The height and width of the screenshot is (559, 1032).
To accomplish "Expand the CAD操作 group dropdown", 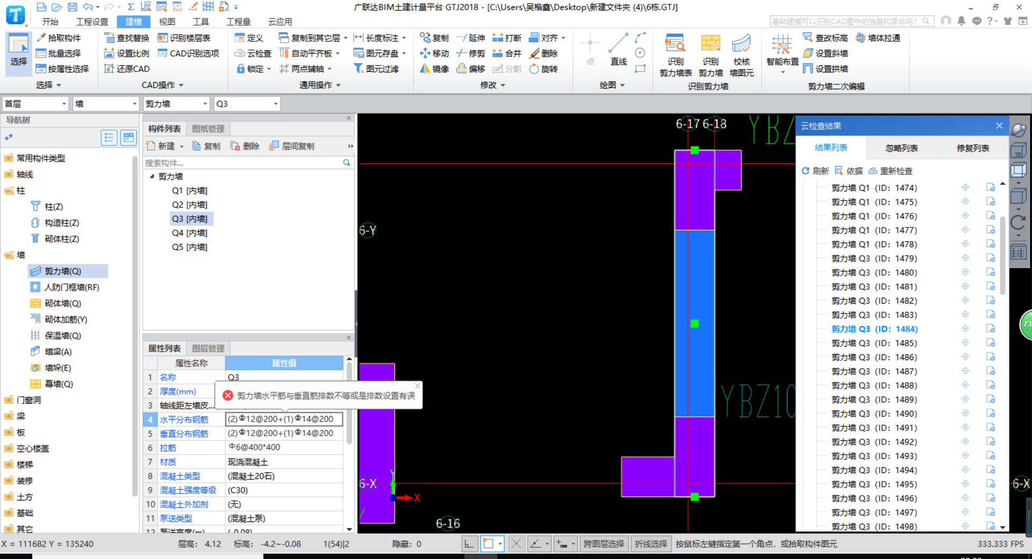I will (163, 85).
